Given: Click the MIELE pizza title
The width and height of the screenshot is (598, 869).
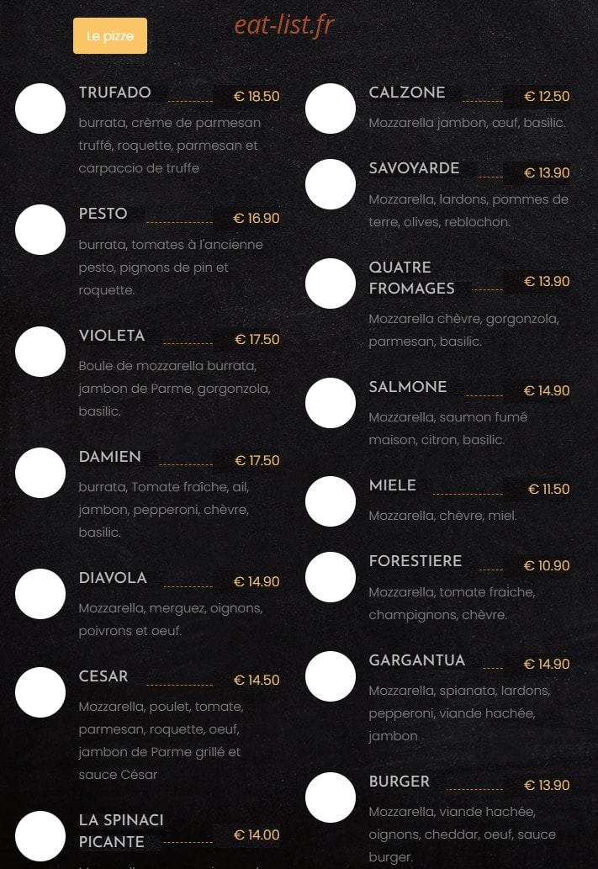Looking at the screenshot, I should click(x=393, y=485).
